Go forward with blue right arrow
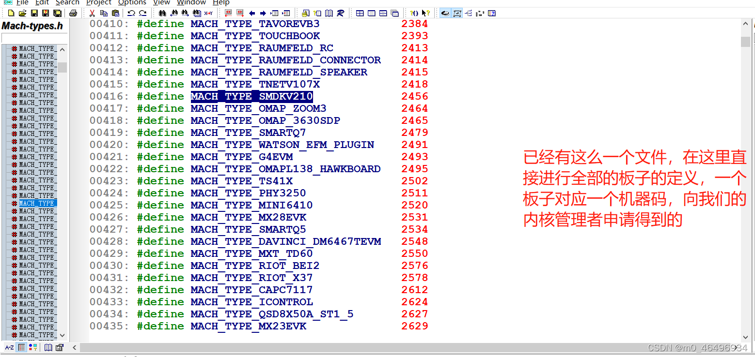Screen dimensions: 755x357 [263, 13]
